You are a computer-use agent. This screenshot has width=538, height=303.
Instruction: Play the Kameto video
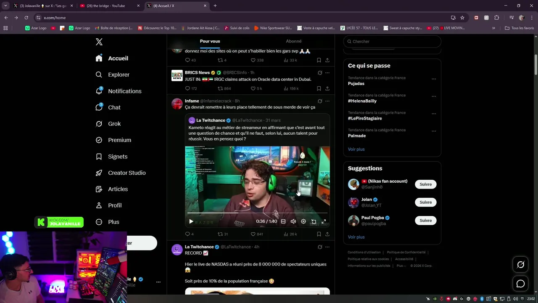(191, 221)
